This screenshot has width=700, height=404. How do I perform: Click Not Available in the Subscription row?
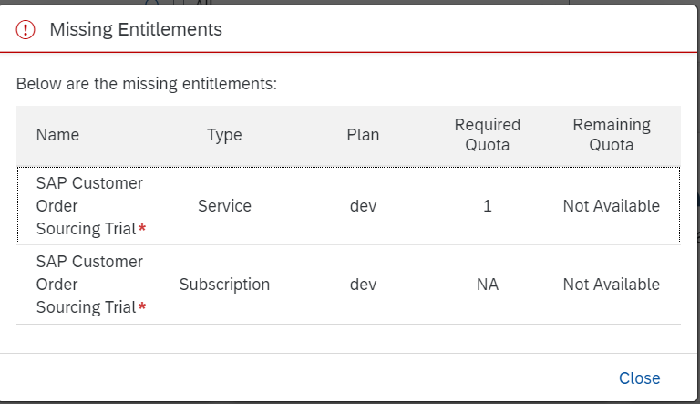click(611, 285)
